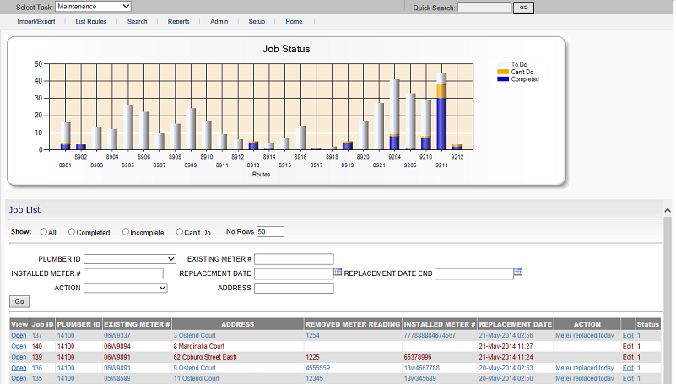Click the Completed legend swatch
Viewport: 676px width, 384px height.
(x=503, y=79)
